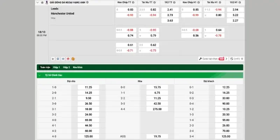Select first-half handicap odds -0.68
This screenshot has width=280, height=140.
191,30
